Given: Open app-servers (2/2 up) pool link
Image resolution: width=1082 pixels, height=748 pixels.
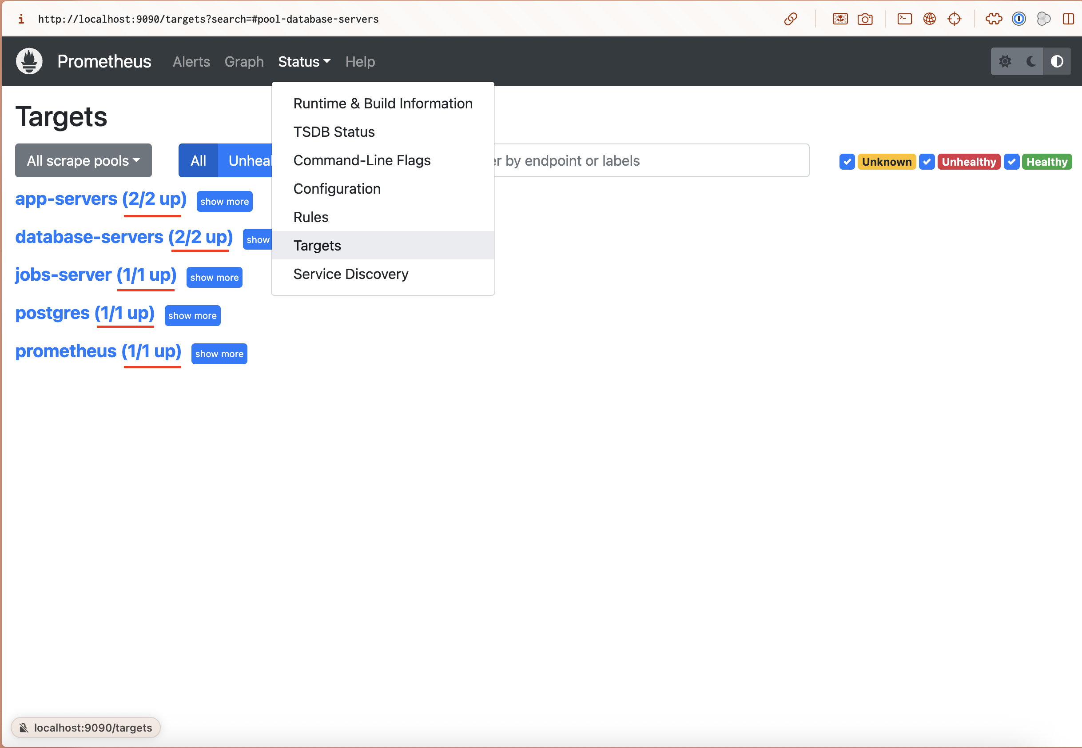Looking at the screenshot, I should tap(101, 199).
